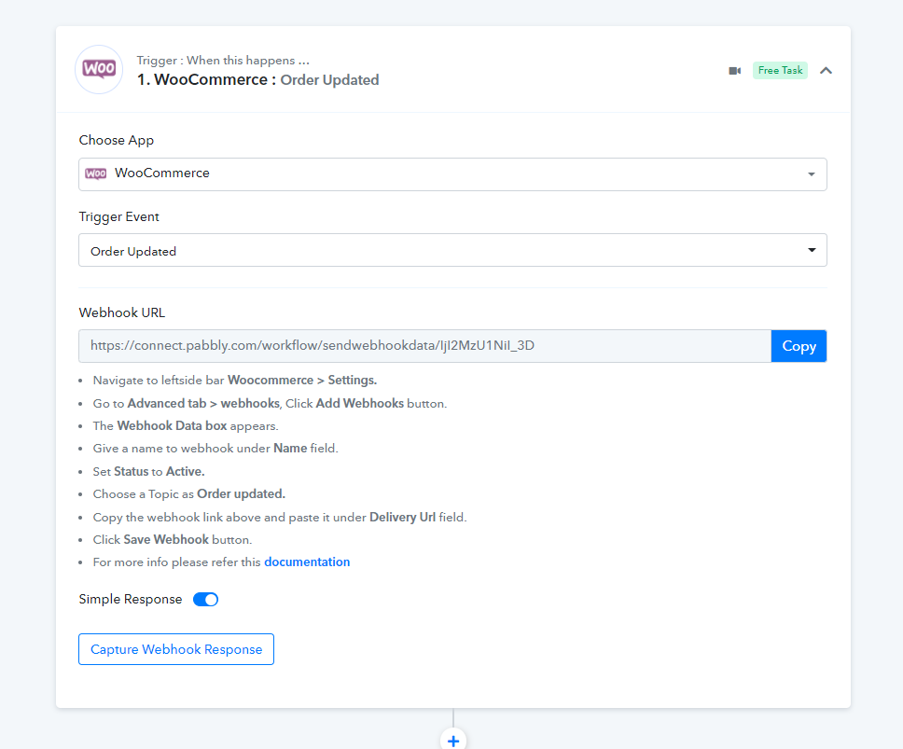Copy the webhook URL
The image size is (903, 749).
[799, 346]
